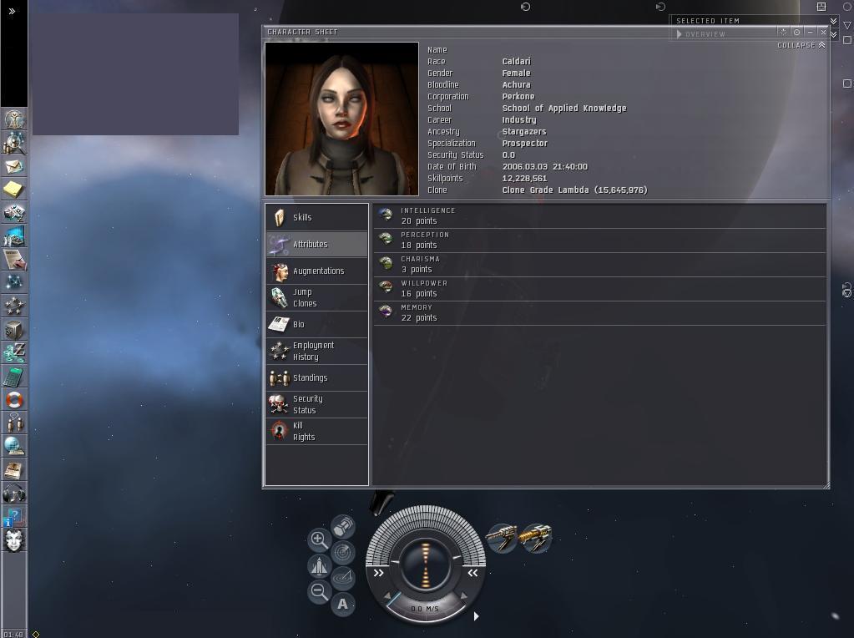Image resolution: width=854 pixels, height=638 pixels.
Task: Activate the first turret module slot
Action: coord(502,539)
